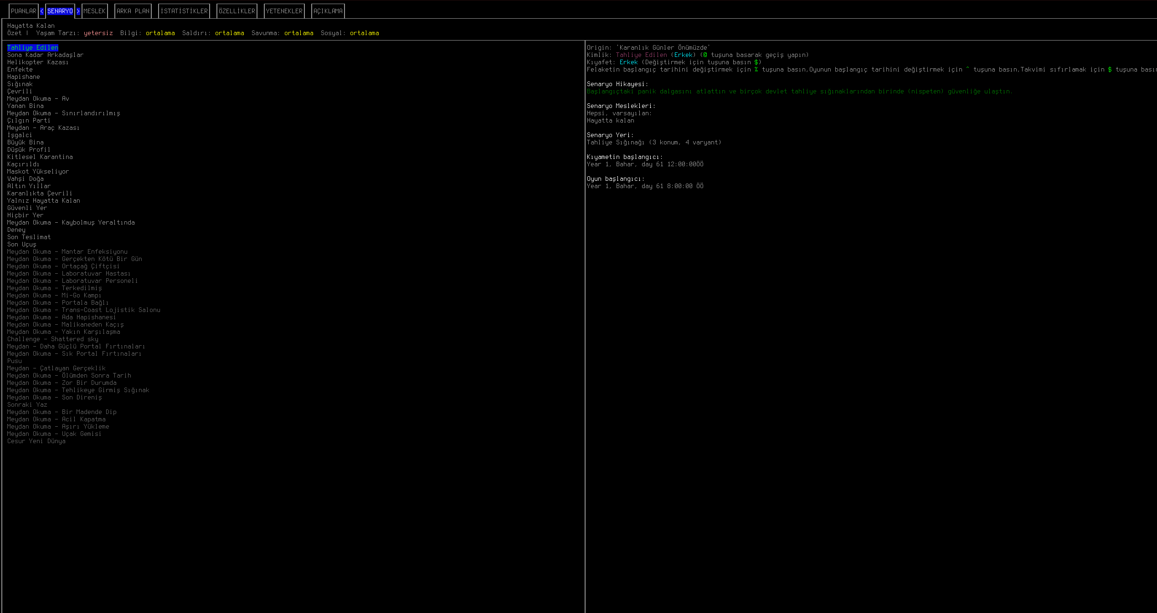This screenshot has height=613, width=1157.
Task: Select the Cesur Yeni Dünya scenario
Action: point(36,441)
